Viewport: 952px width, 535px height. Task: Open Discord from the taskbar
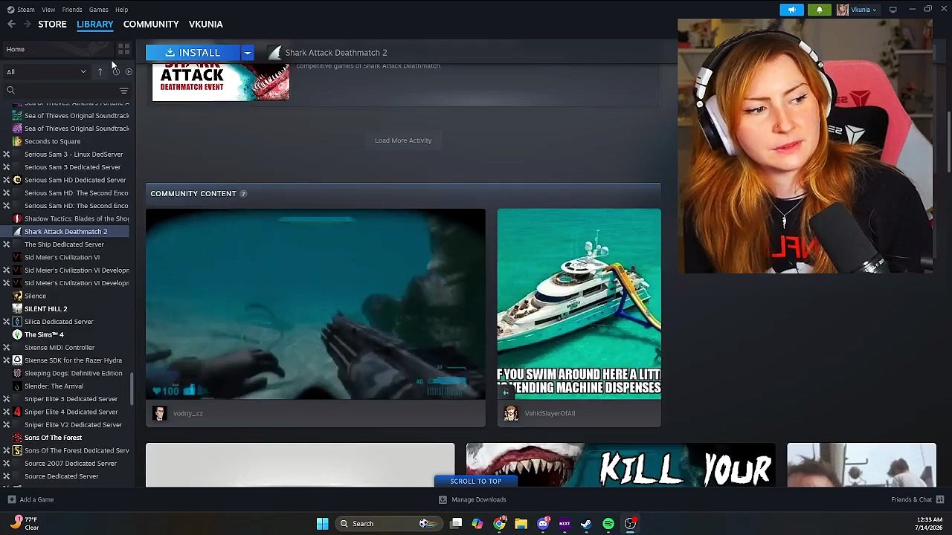coord(543,524)
